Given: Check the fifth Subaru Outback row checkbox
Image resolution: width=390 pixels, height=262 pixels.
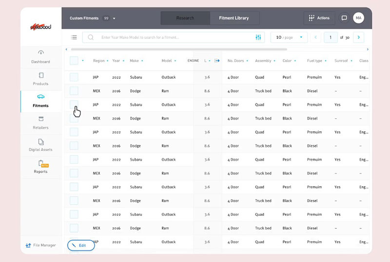Looking at the screenshot, I should coord(74,187).
